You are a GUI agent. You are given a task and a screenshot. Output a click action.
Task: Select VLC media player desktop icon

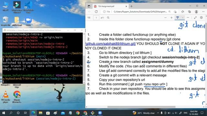[5, 97]
